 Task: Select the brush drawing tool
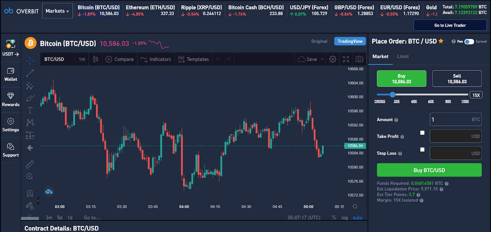(x=30, y=98)
